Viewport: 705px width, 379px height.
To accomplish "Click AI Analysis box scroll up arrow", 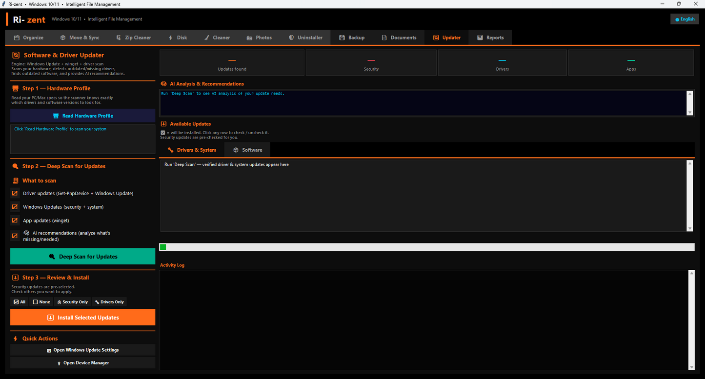I will coord(690,94).
